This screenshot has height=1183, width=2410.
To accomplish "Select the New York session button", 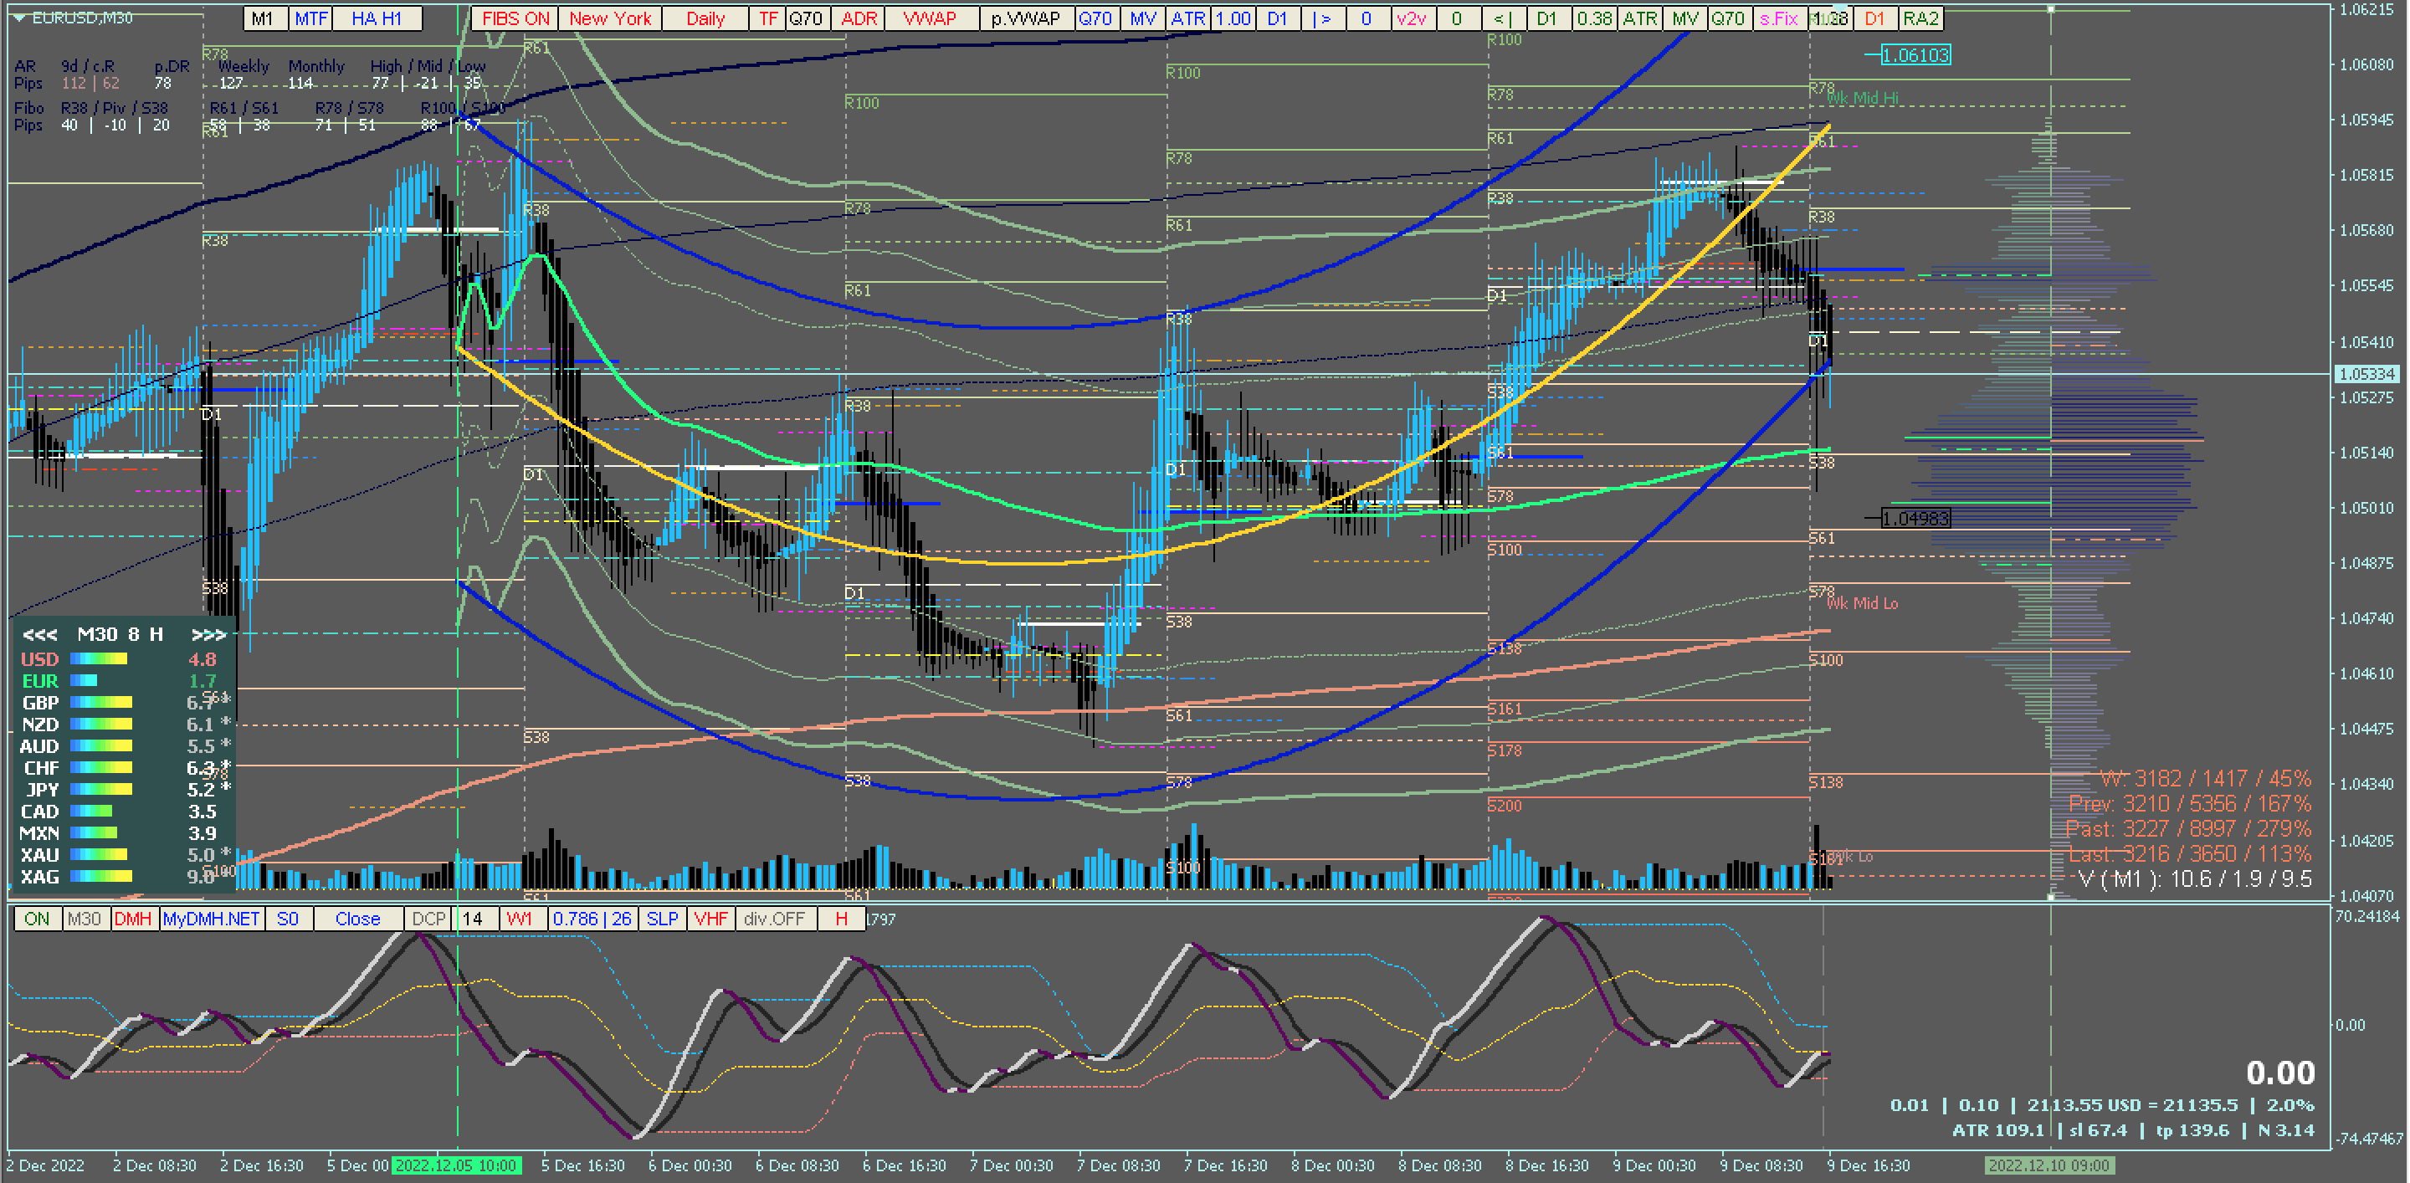I will click(x=610, y=18).
